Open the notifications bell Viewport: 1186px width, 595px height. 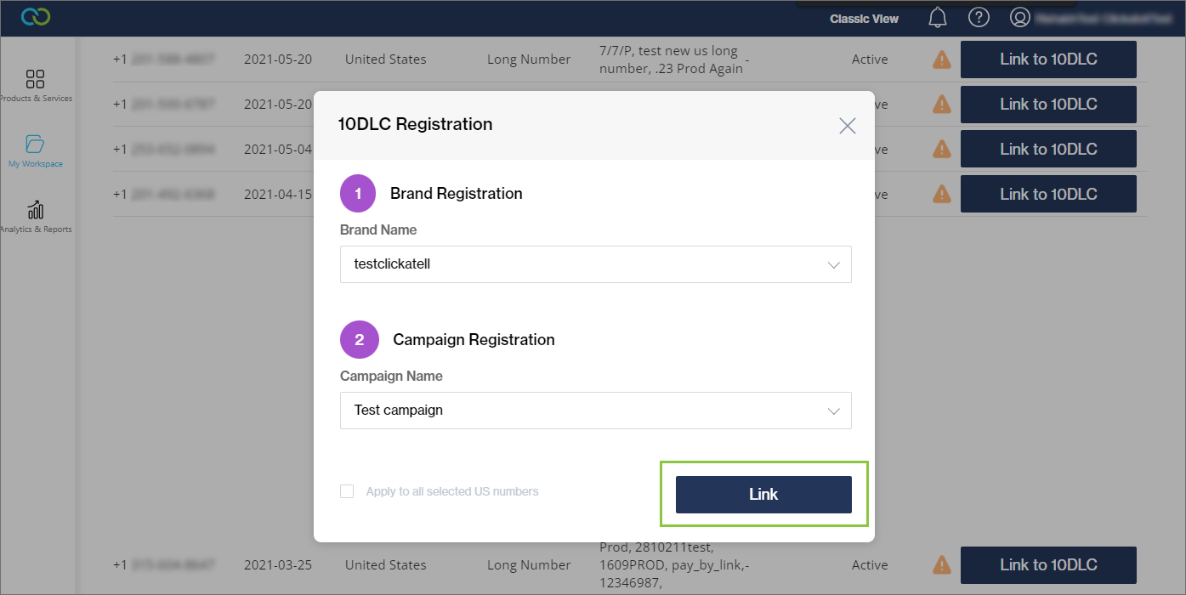coord(938,18)
